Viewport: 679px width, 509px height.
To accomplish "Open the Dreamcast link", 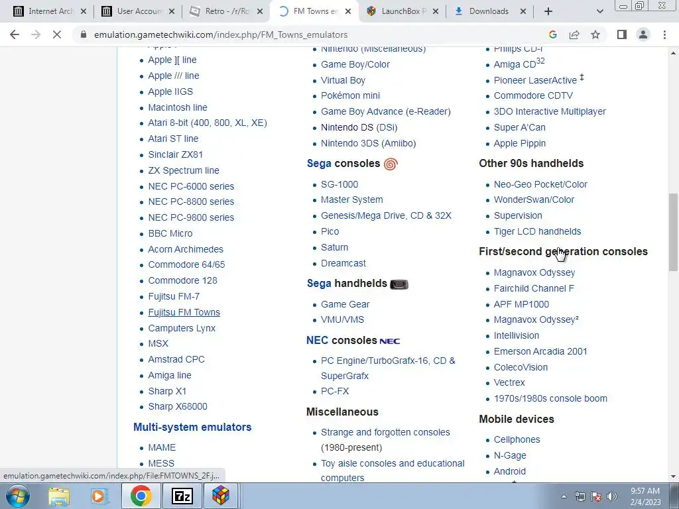I will click(x=343, y=263).
